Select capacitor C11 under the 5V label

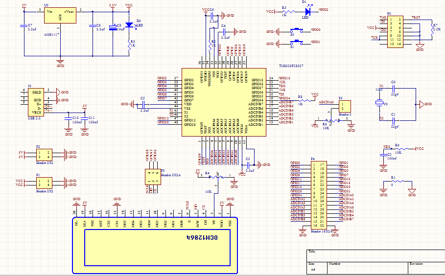click(84, 118)
